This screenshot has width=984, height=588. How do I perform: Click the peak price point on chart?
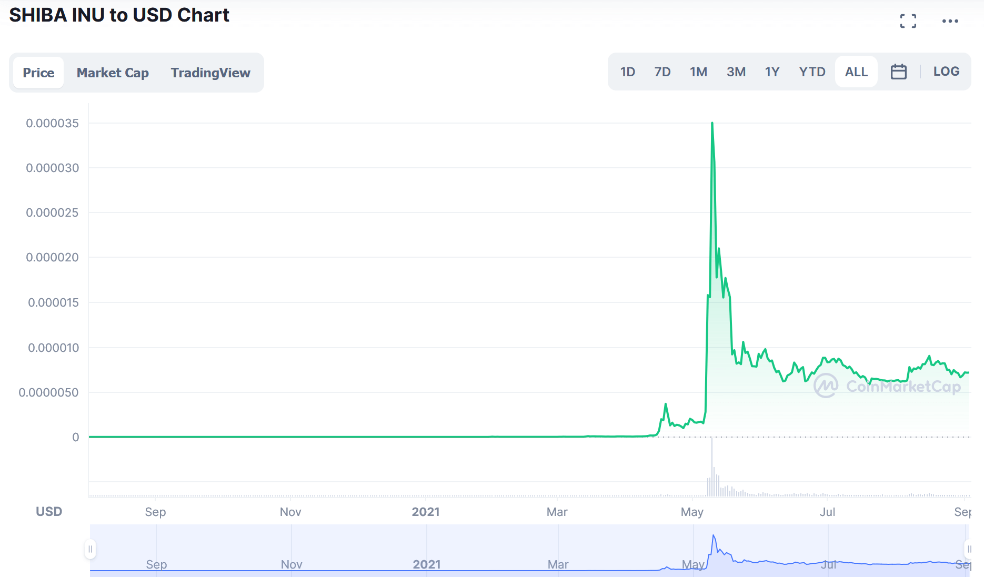coord(712,123)
